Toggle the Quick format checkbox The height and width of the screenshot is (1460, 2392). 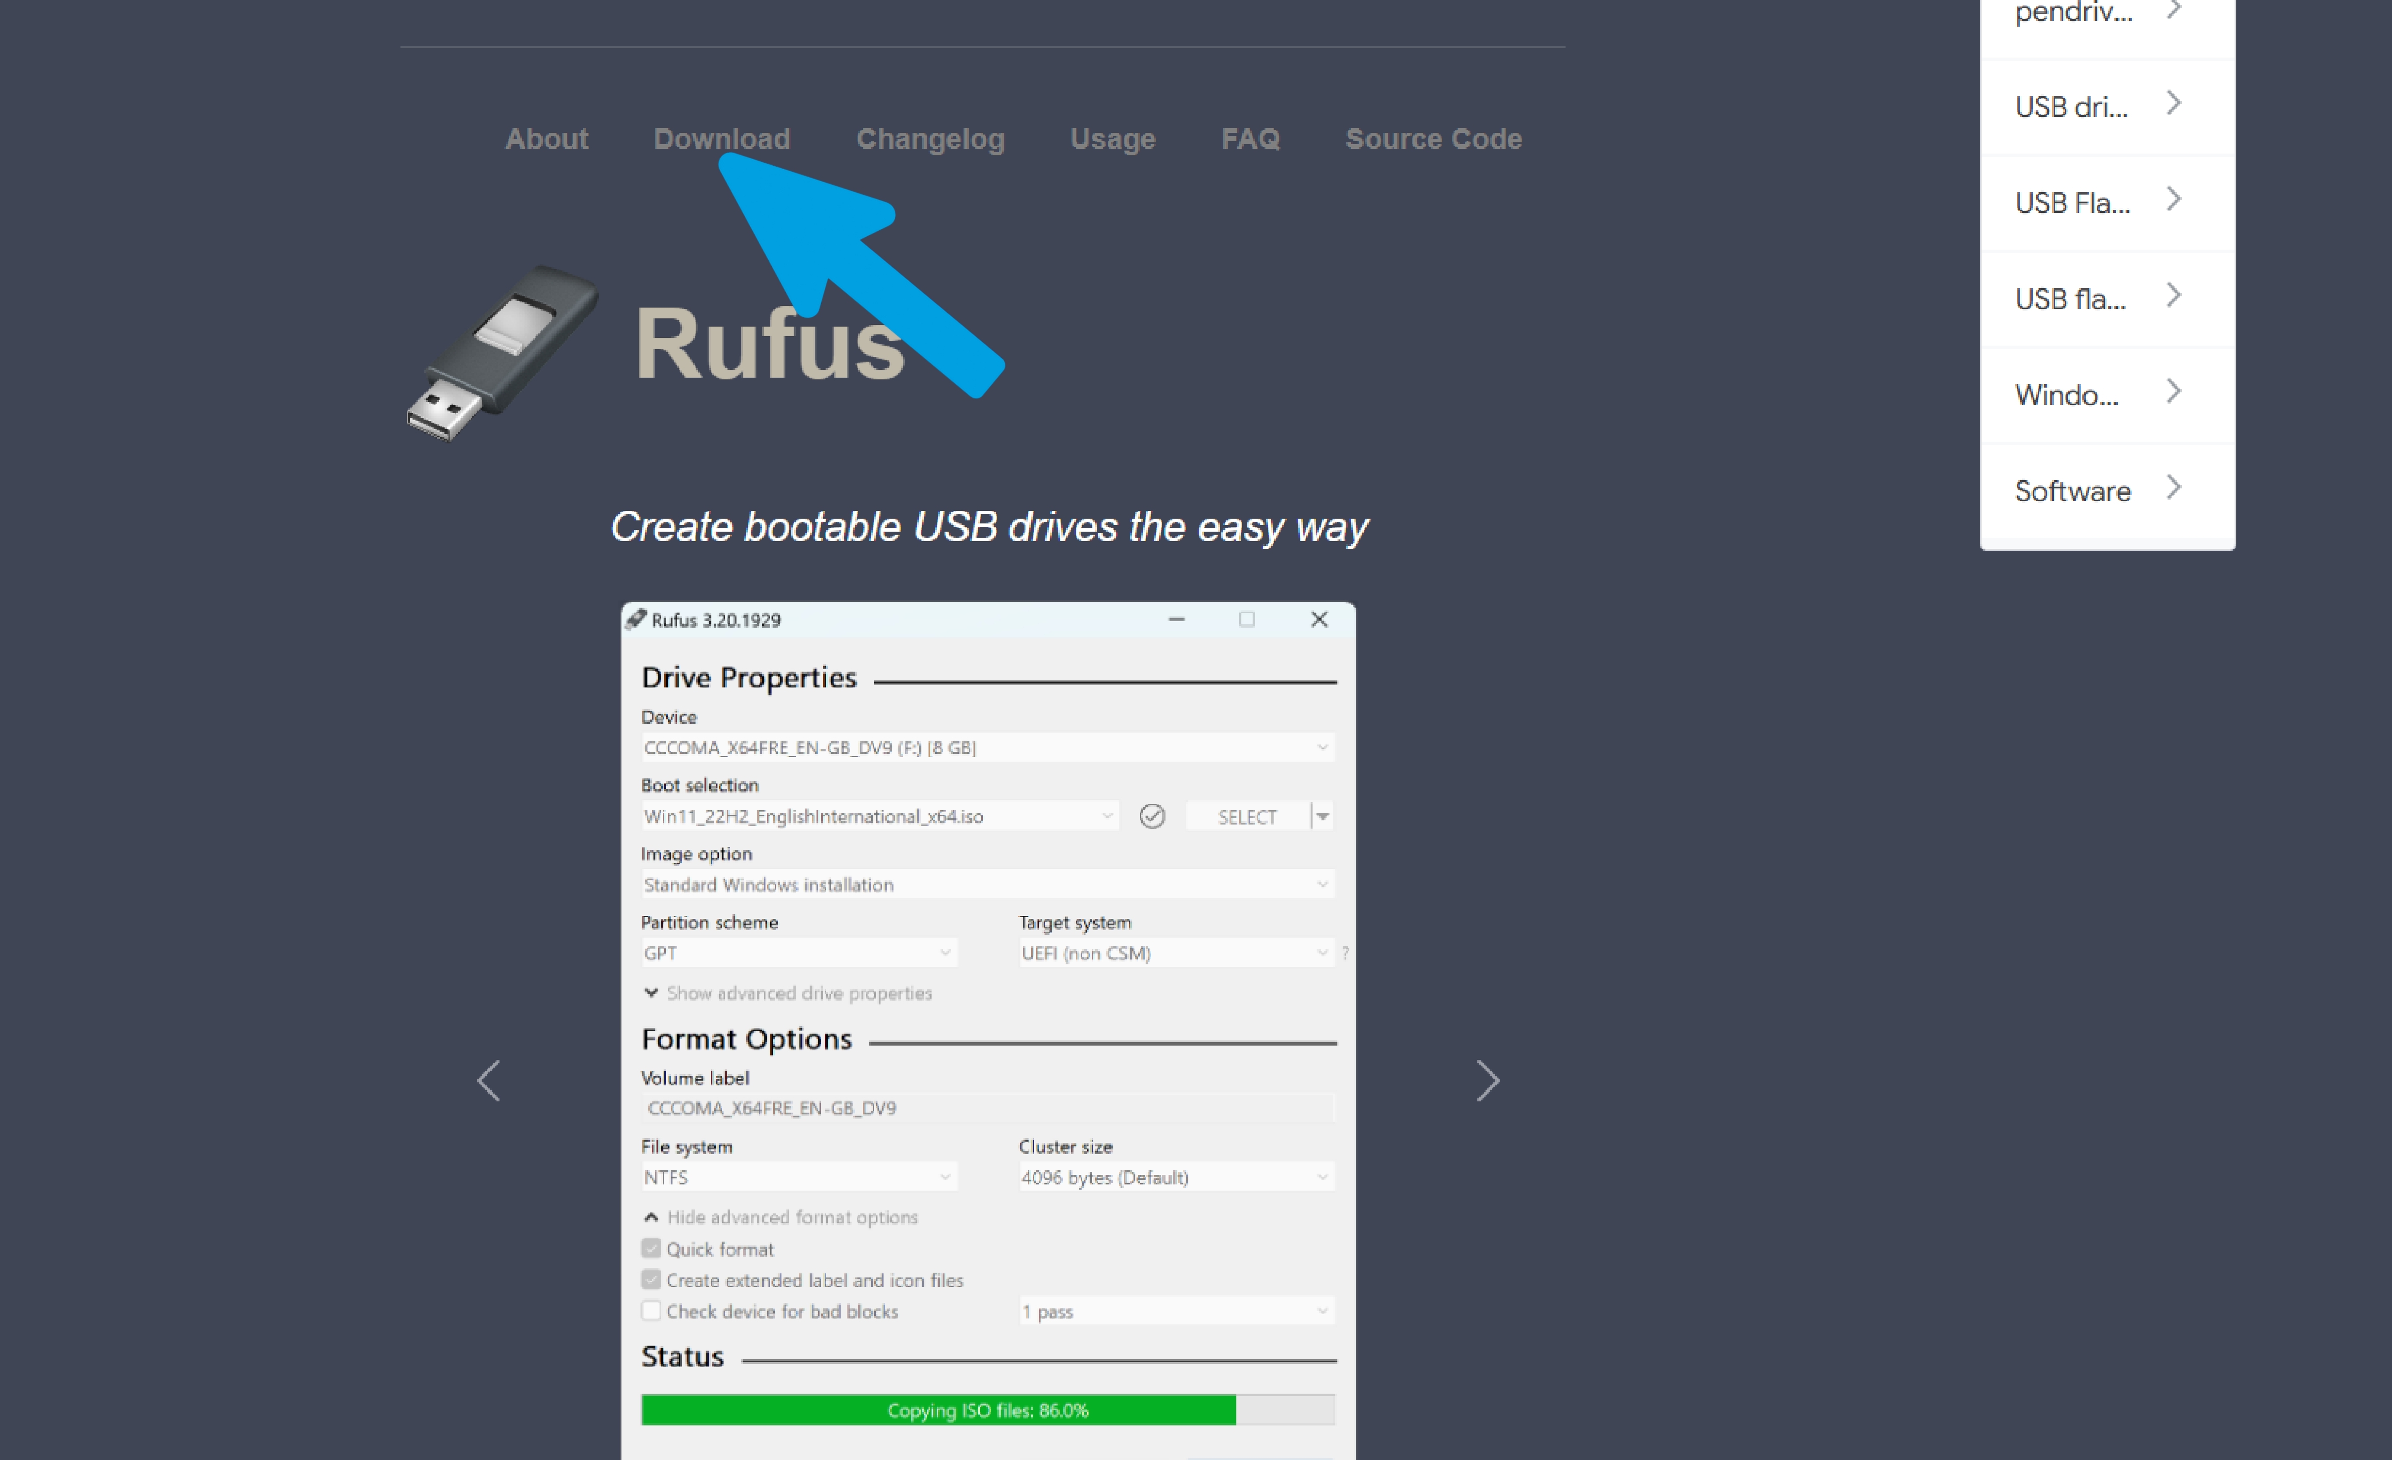[651, 1248]
